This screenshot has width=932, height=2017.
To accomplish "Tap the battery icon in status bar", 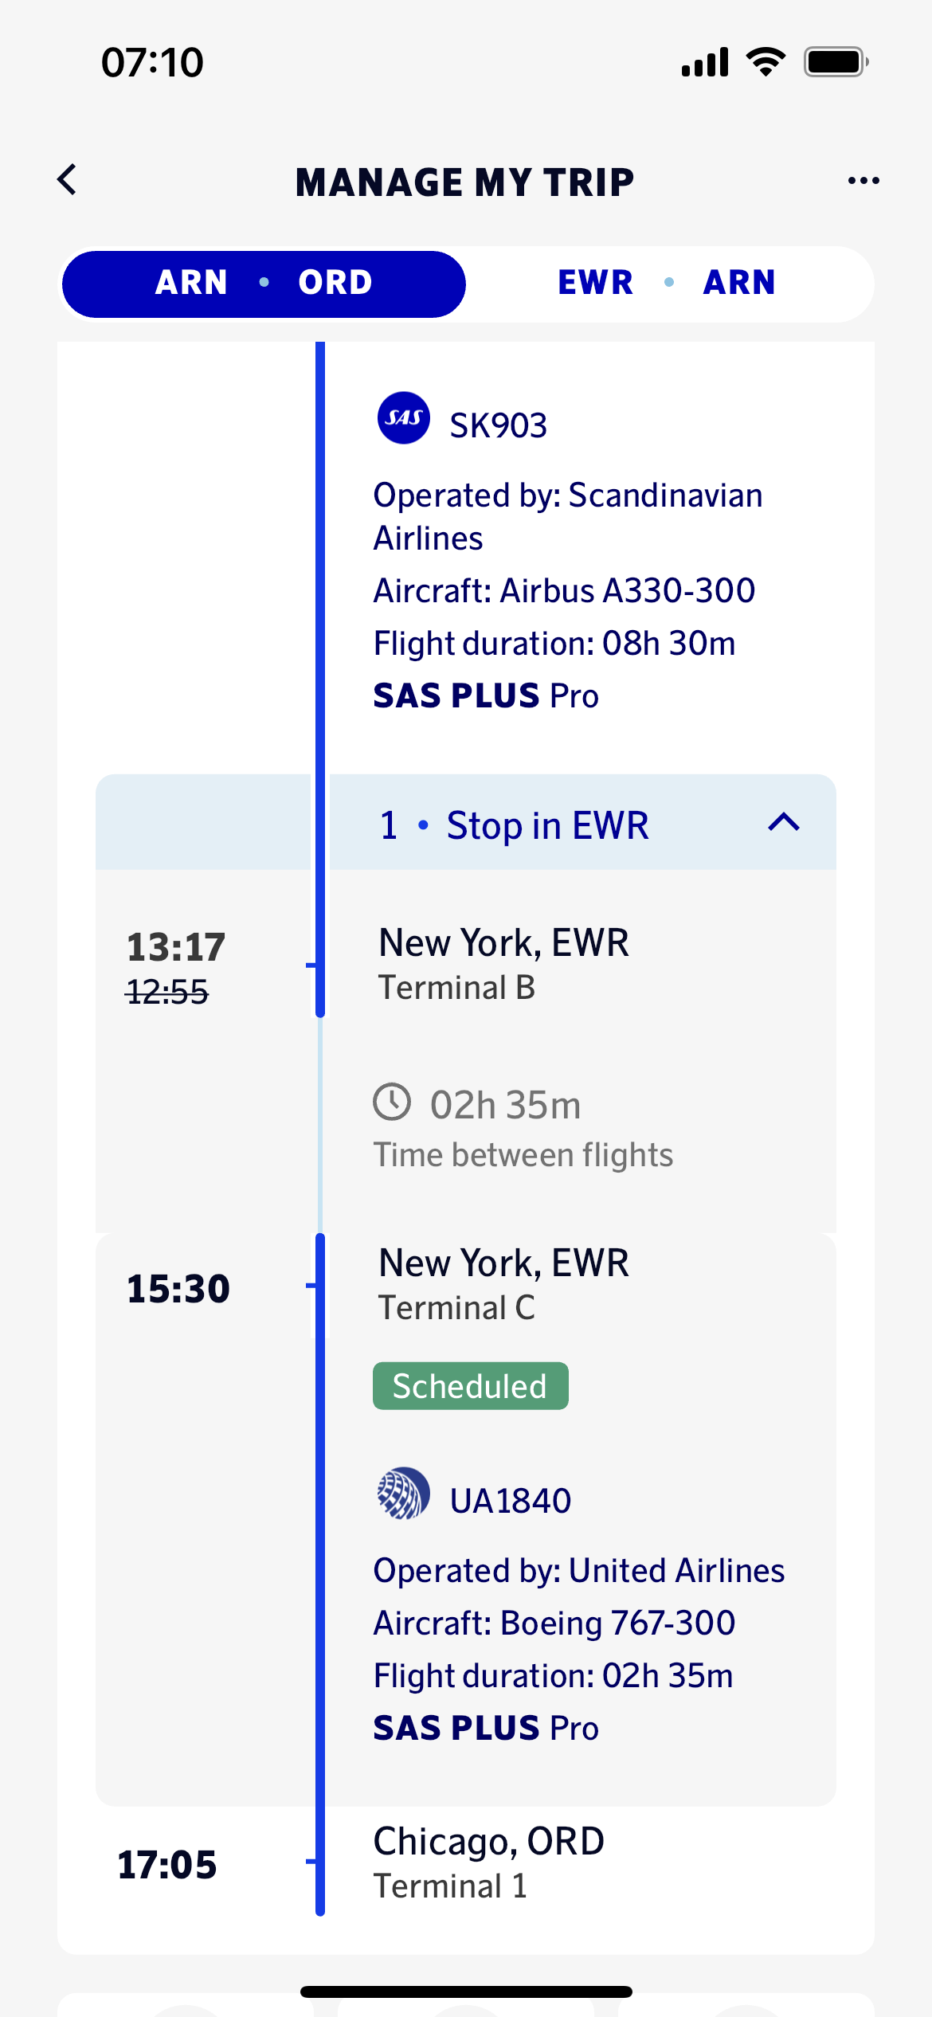I will click(836, 61).
